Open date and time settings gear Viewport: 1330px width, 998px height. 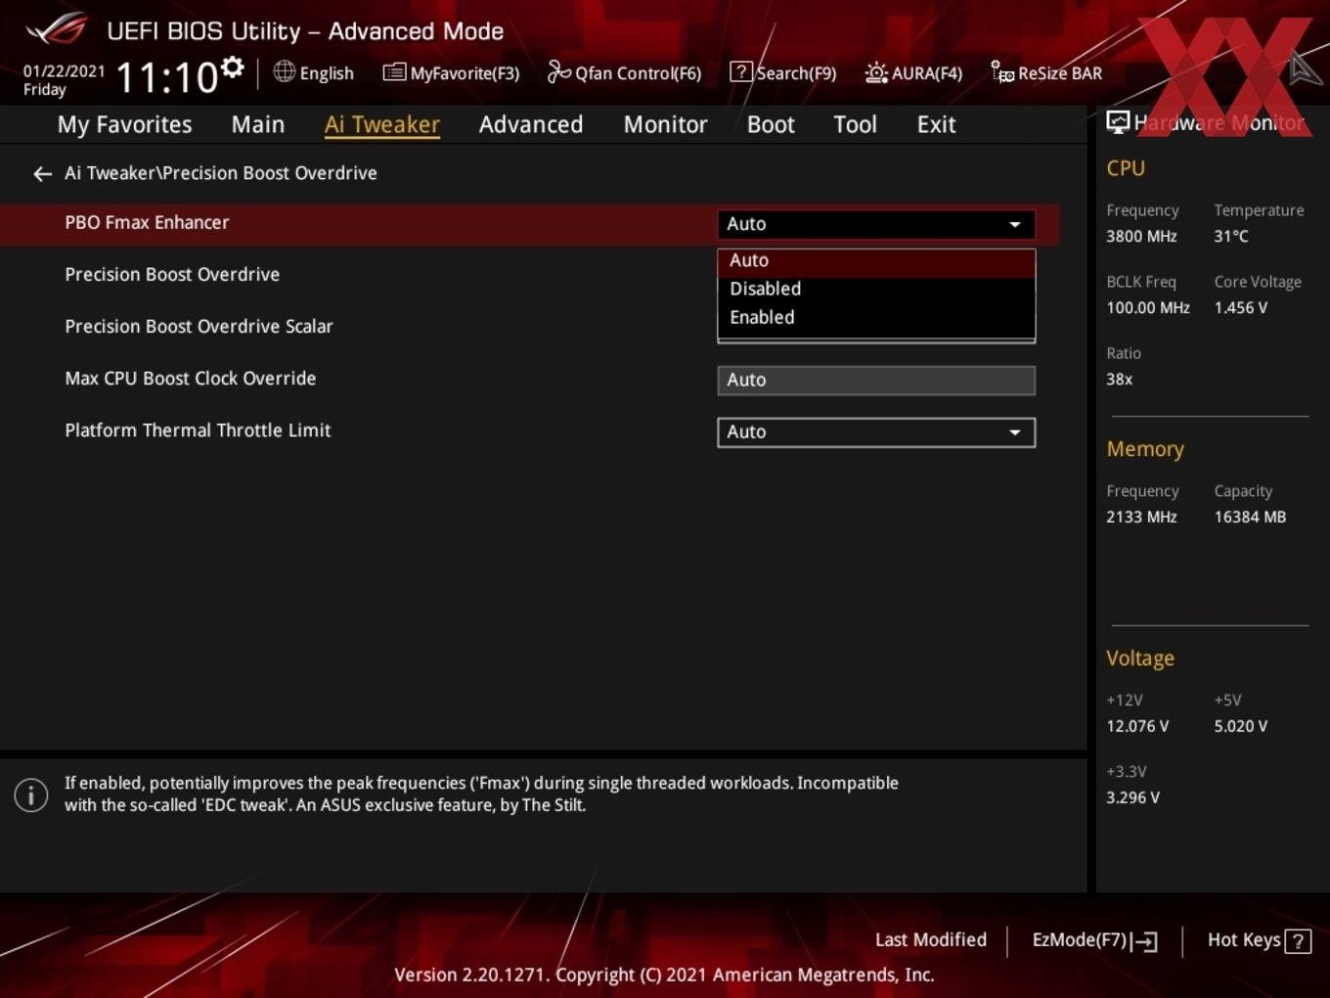(233, 68)
